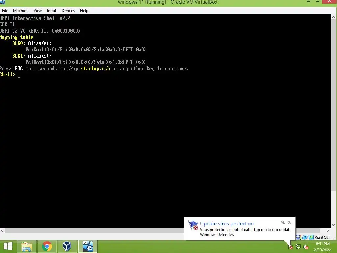
Task: Click the wrench icon on the notification
Action: [283, 222]
